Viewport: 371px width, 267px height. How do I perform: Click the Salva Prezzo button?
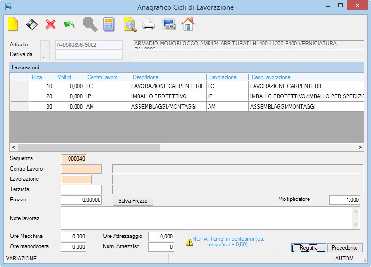[x=133, y=200]
